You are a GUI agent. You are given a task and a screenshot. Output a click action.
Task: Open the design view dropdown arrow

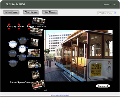click(115, 13)
